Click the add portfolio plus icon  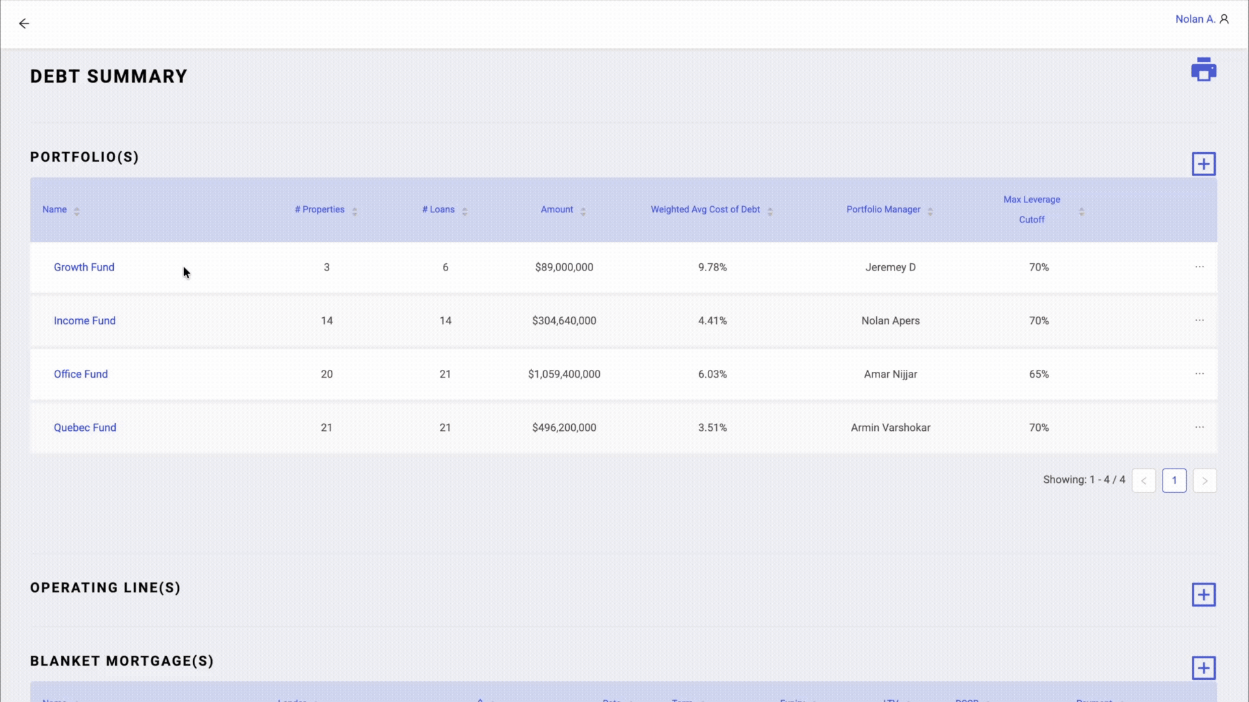[x=1203, y=164]
